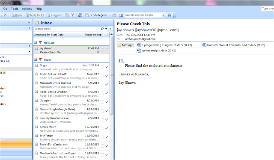Click the scroll up arrow of message list

(111, 34)
